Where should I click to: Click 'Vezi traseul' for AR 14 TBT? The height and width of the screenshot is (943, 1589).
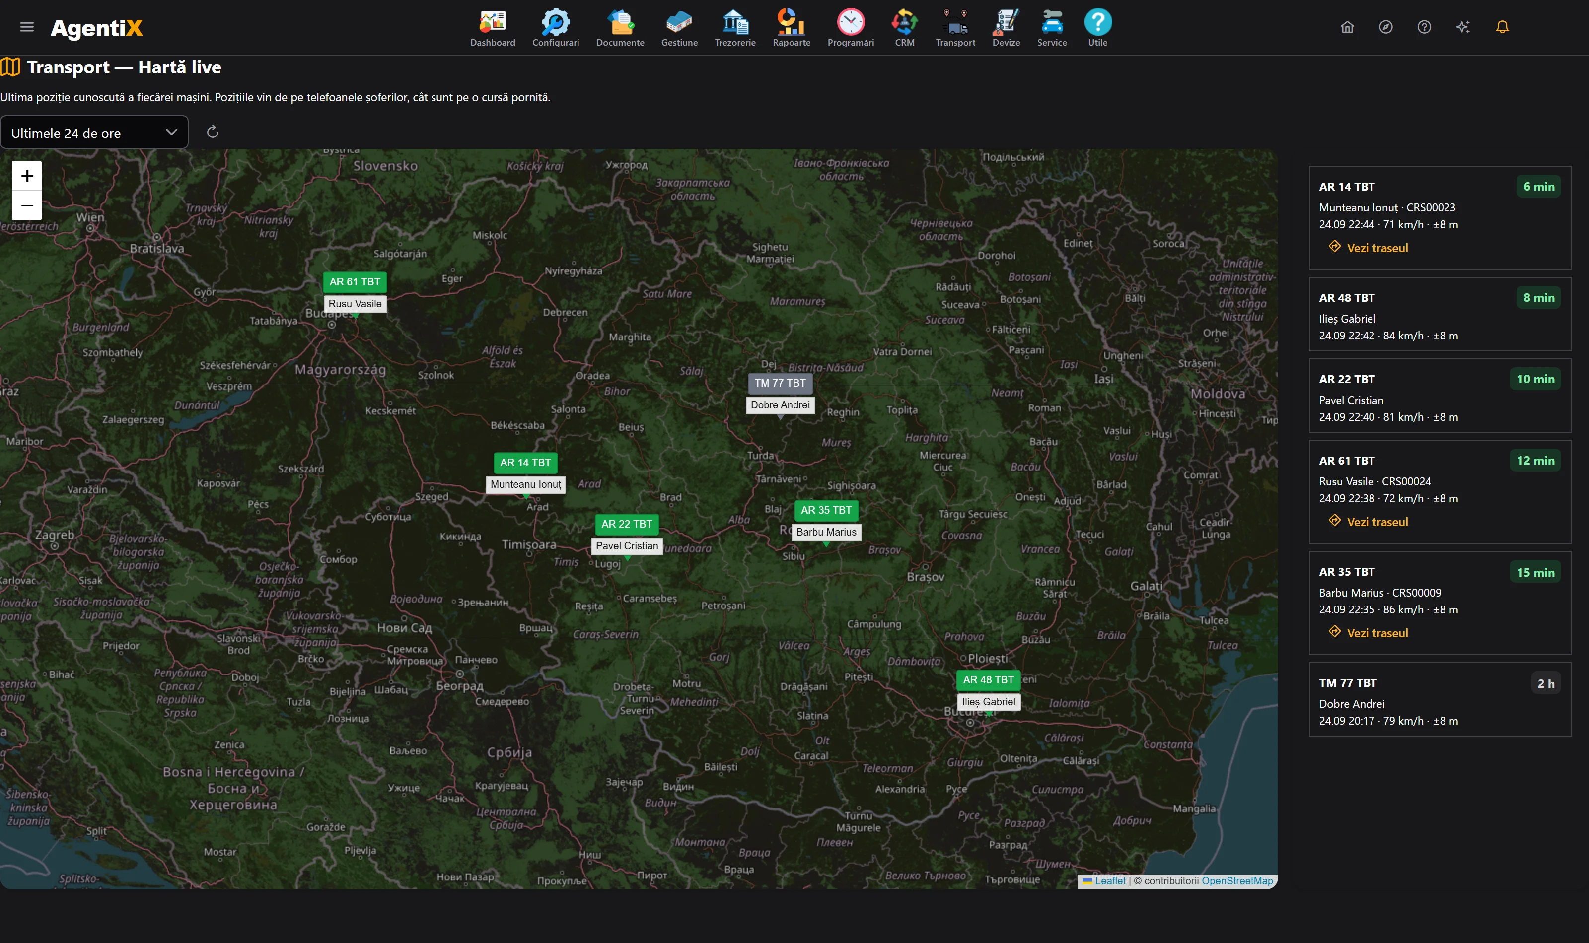(x=1368, y=248)
